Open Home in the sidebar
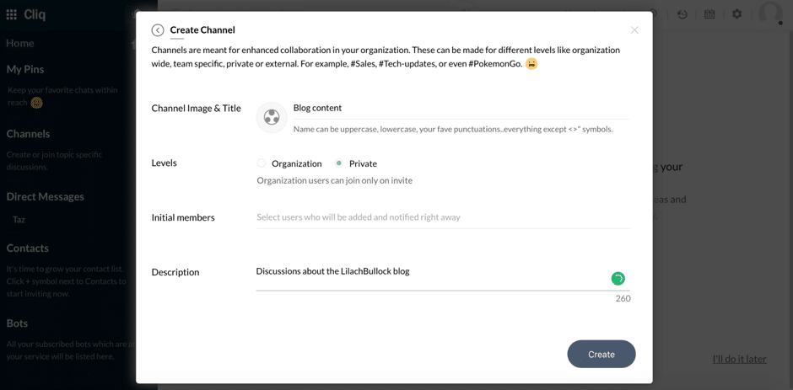 coord(20,44)
